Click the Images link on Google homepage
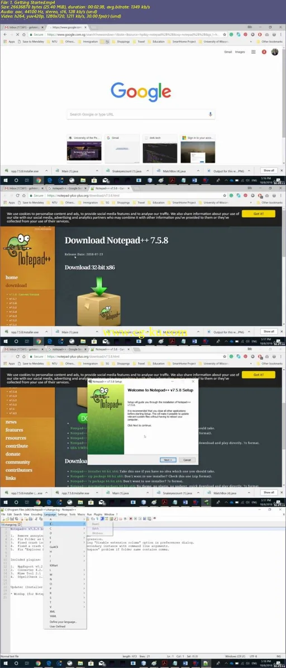The height and width of the screenshot is (668, 286). (x=240, y=52)
